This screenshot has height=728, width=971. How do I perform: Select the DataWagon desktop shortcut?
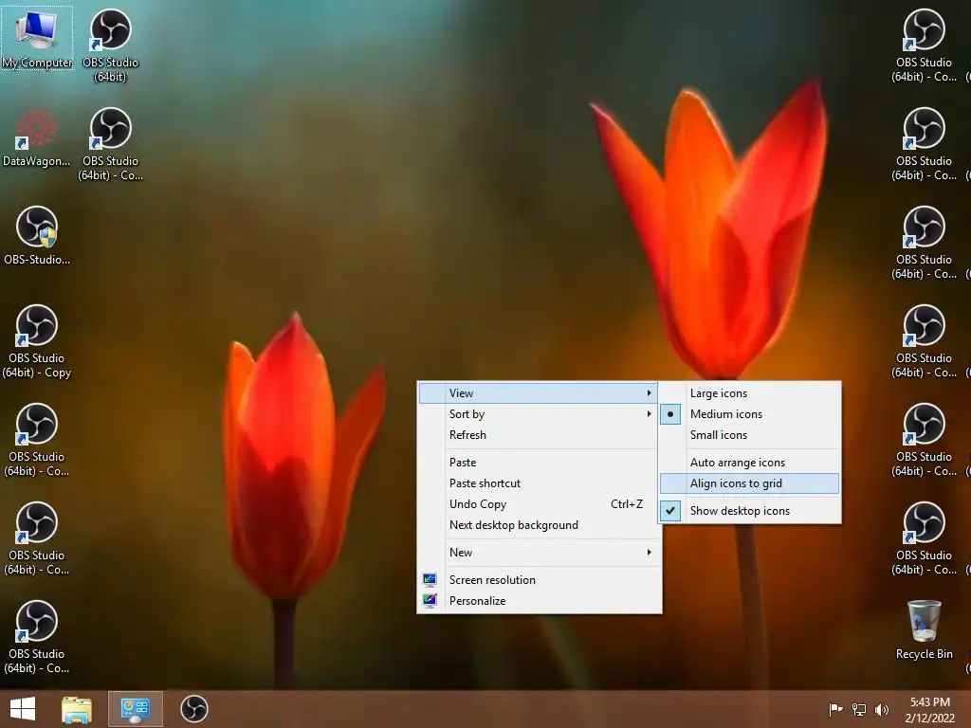point(37,137)
